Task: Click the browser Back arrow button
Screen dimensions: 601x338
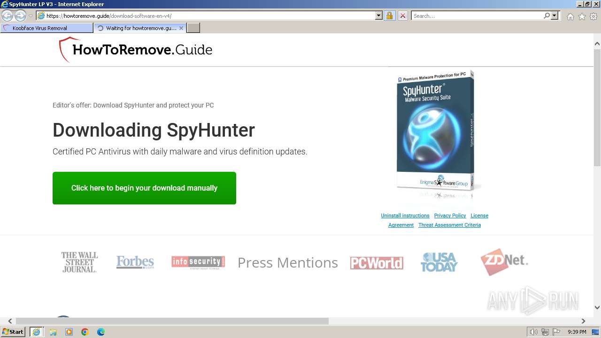Action: click(7, 15)
